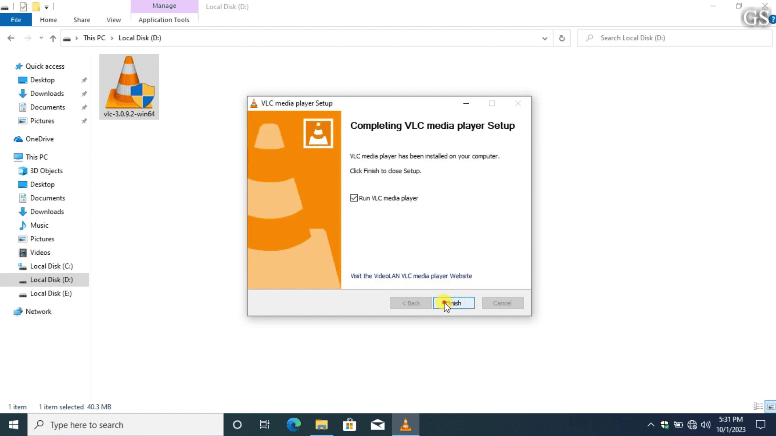Select Quick access in navigation pane
This screenshot has width=776, height=436.
tap(45, 66)
